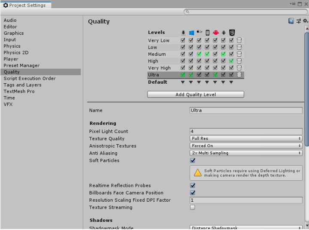
Task: Click the trash icon for High level
Action: point(239,61)
